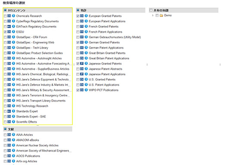Click the IHS Technology Research label
The image size is (237, 165).
pos(32,106)
